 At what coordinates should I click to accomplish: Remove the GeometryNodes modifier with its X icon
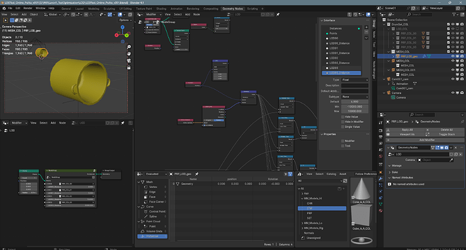456,147
